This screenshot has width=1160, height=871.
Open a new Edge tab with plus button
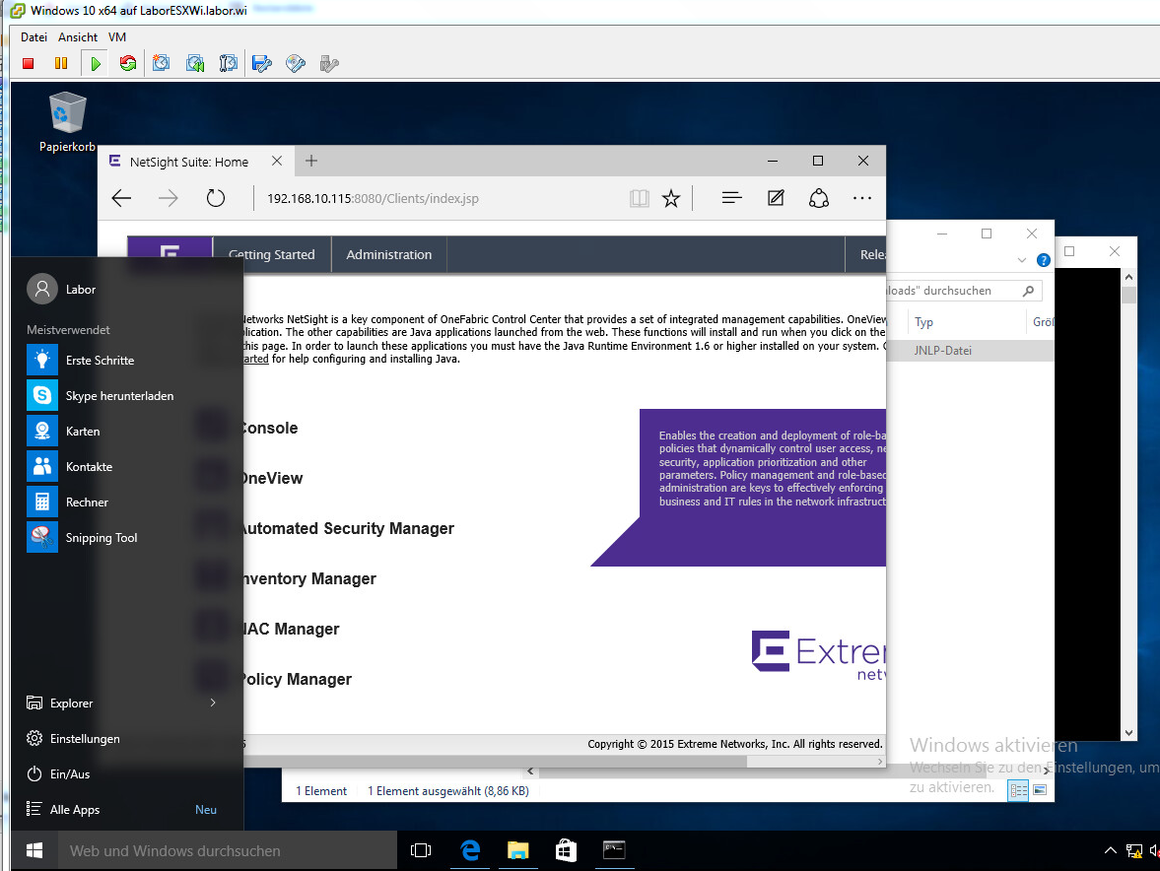coord(311,161)
